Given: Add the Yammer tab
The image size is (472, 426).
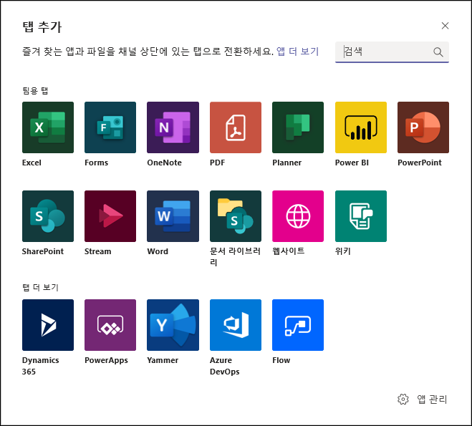Looking at the screenshot, I should pos(173,325).
